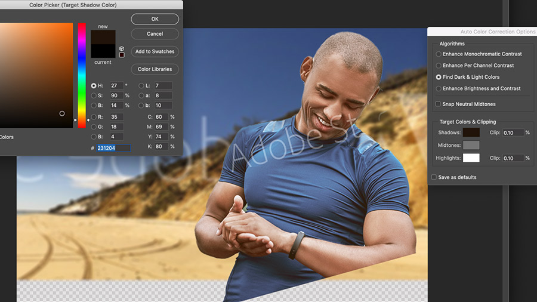Select the S saturation radio button
The height and width of the screenshot is (302, 537).
(x=94, y=95)
